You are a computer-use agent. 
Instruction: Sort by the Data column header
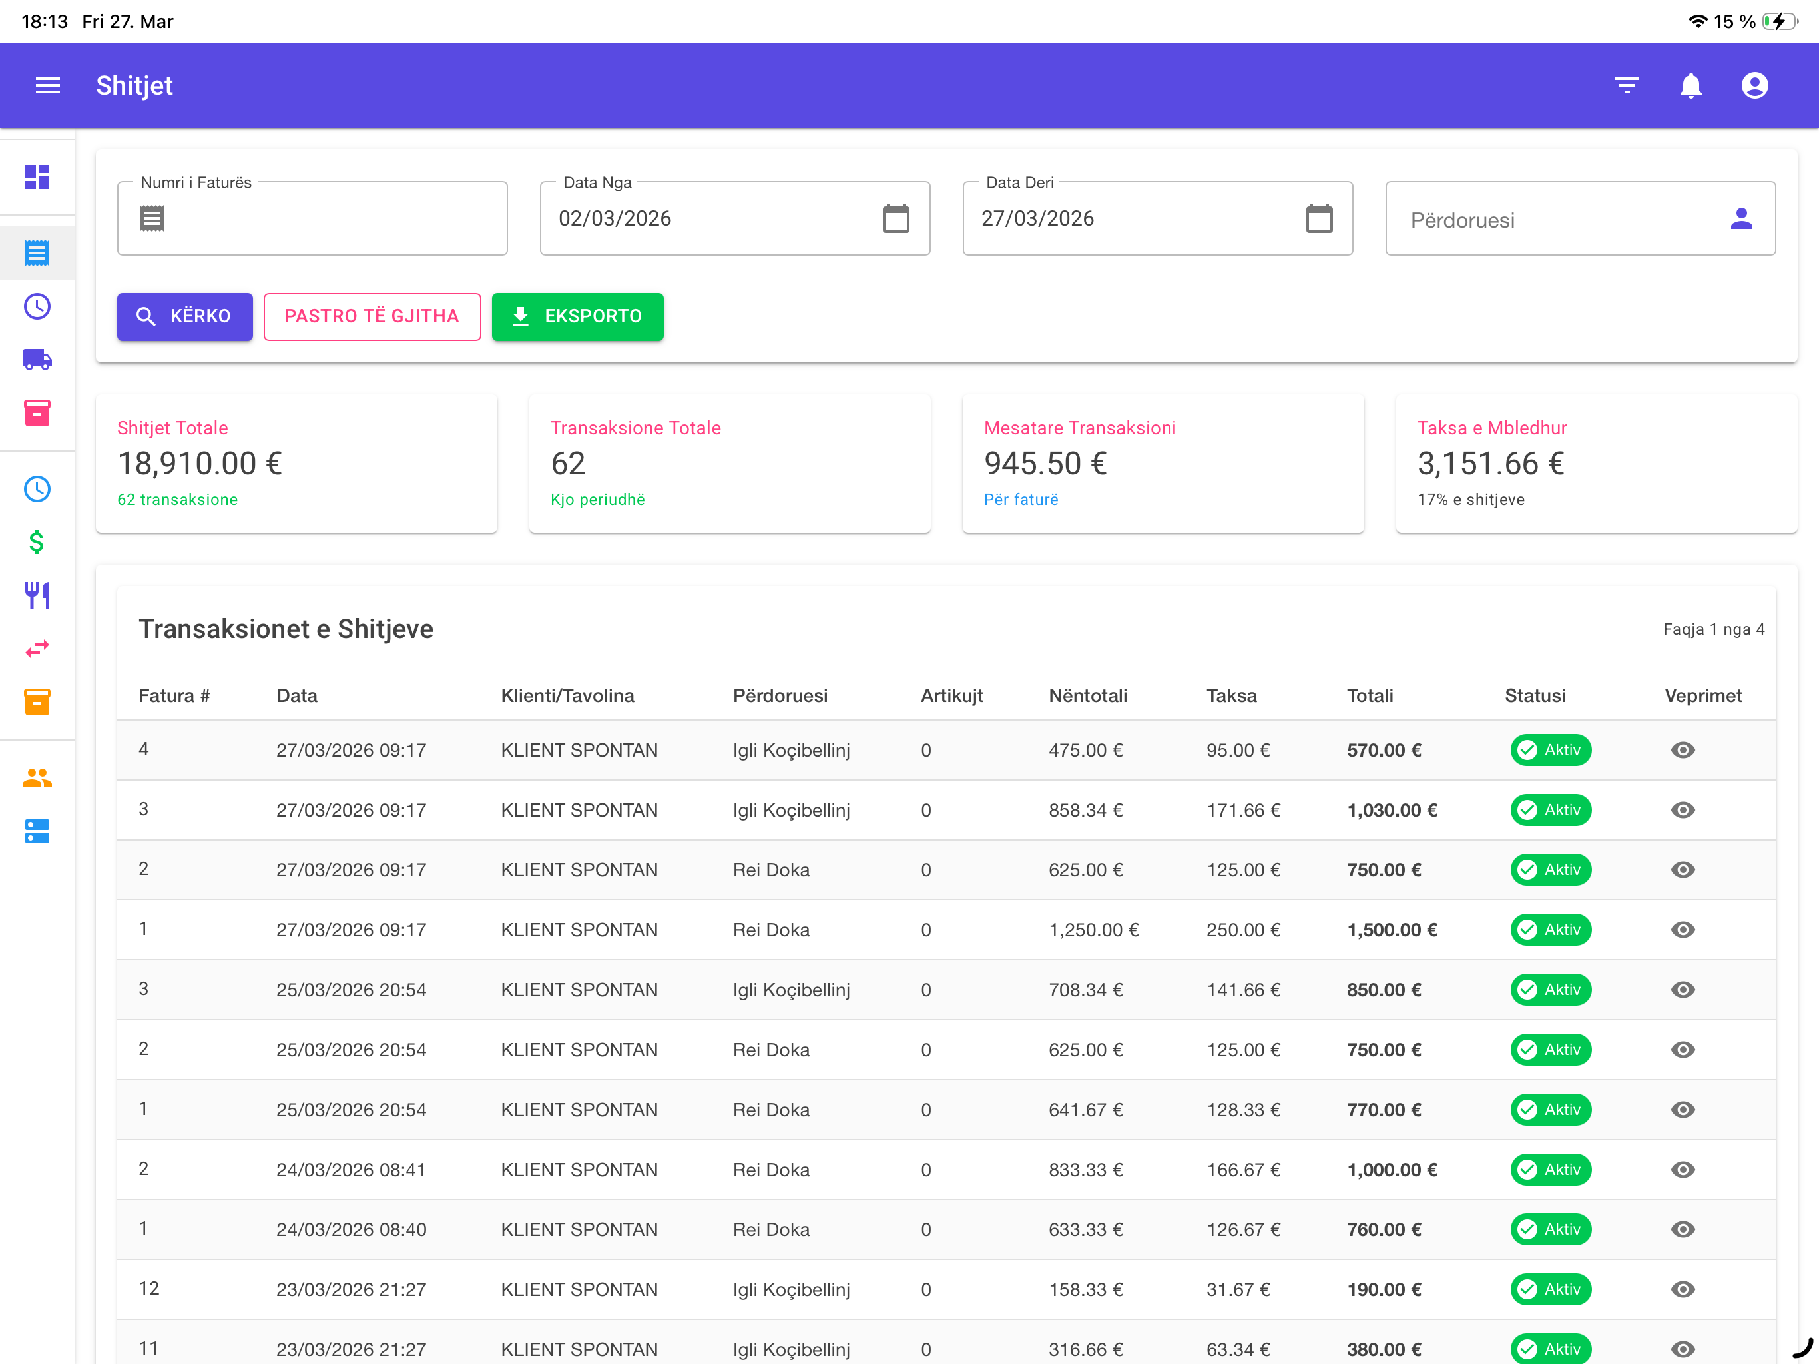click(x=297, y=696)
